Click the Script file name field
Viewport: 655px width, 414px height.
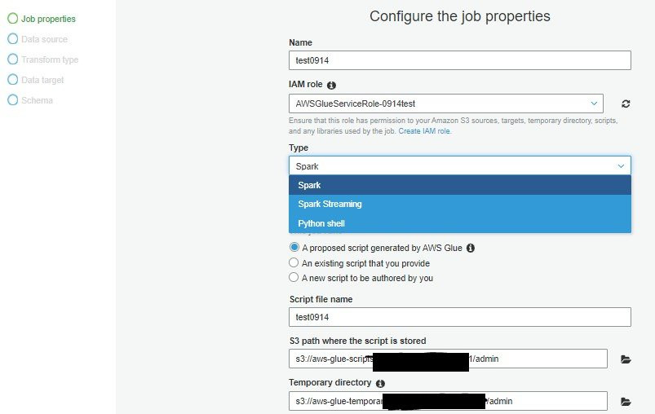coord(459,317)
